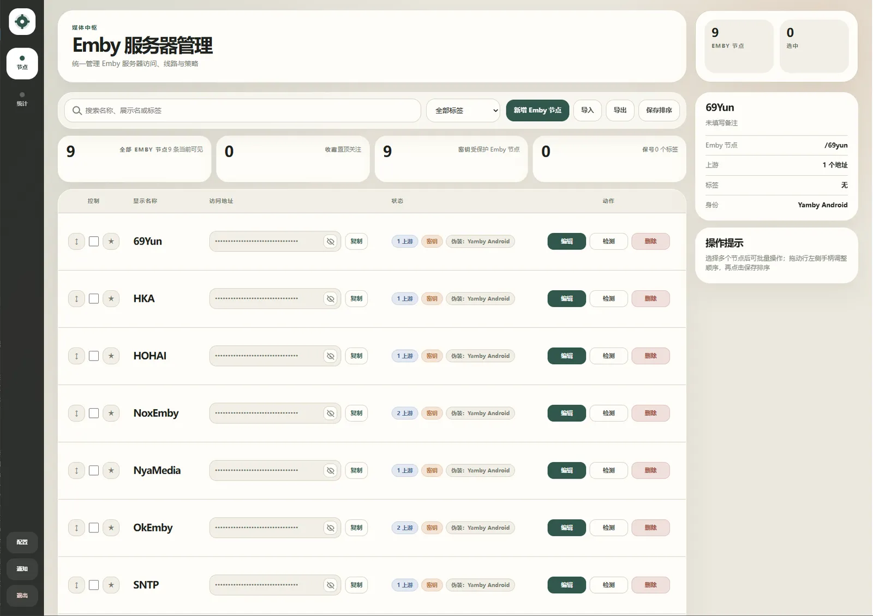873x616 pixels.
Task: Click the masked address field for NyaMedia
Action: [x=275, y=470]
